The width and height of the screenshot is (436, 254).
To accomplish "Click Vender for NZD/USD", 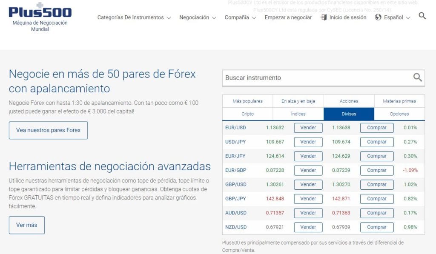I will point(308,227).
